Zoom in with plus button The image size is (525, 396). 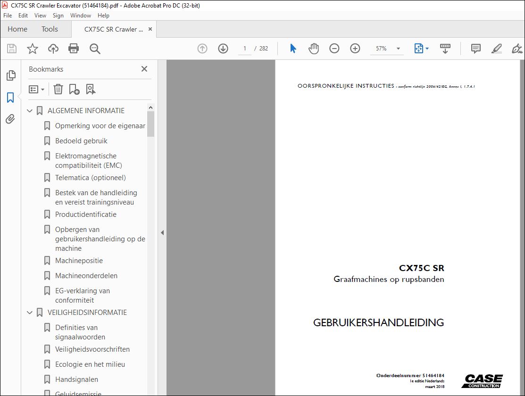(355, 49)
